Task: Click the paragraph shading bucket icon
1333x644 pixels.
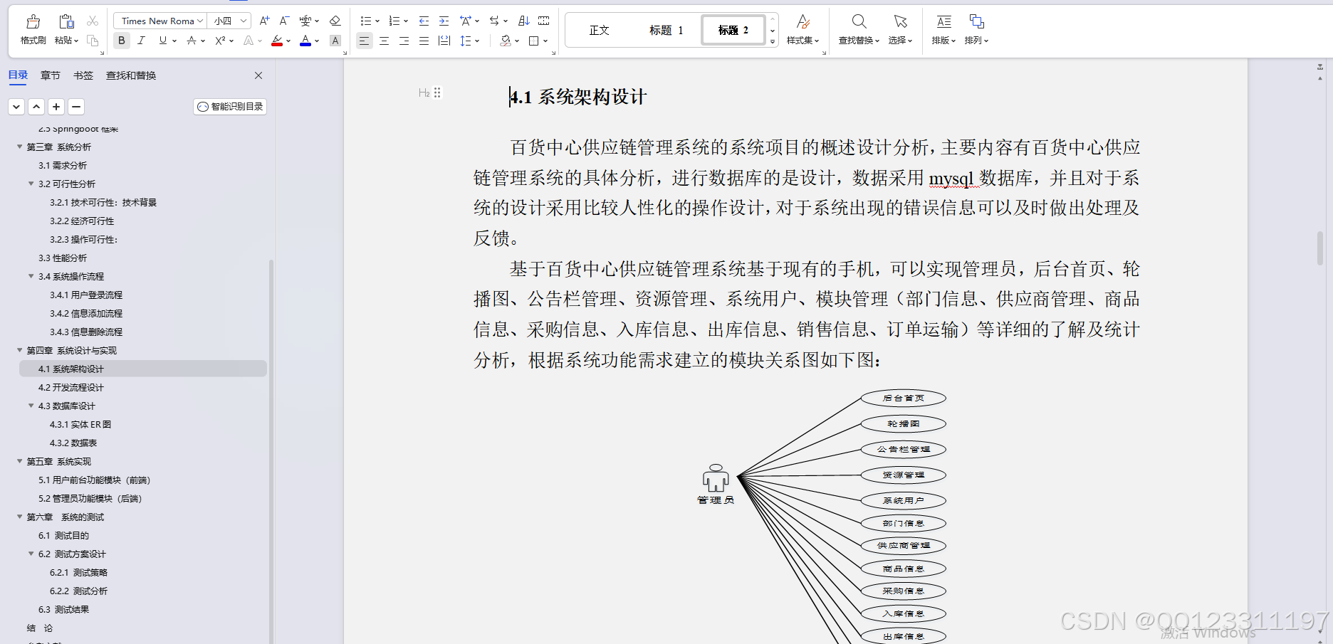Action: pos(506,41)
